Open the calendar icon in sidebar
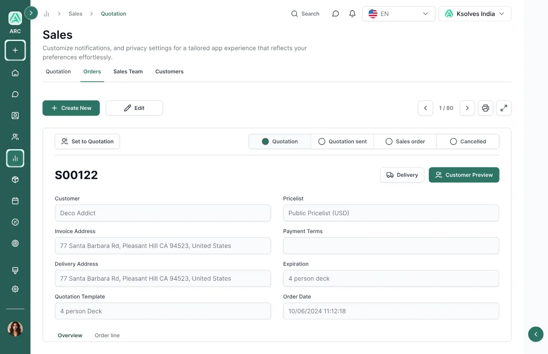548x354 pixels. [15, 201]
